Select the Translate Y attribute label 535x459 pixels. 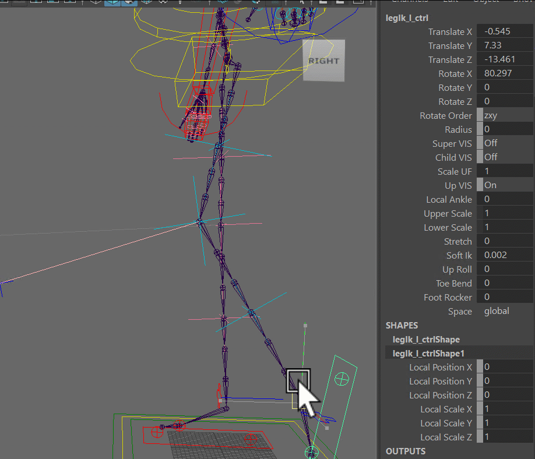pos(450,45)
